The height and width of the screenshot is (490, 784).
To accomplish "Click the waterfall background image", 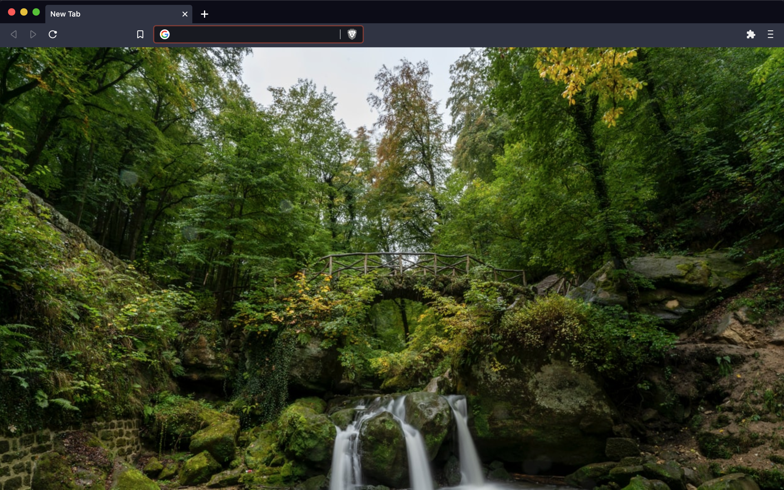I will [x=392, y=268].
